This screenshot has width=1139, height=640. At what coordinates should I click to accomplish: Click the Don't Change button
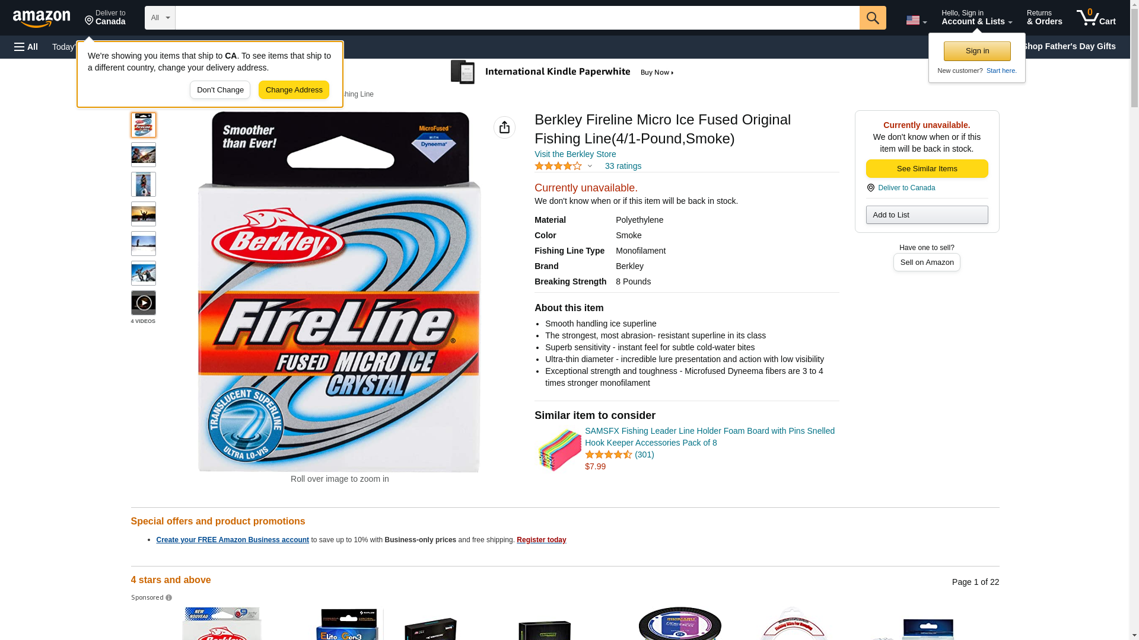tap(220, 90)
